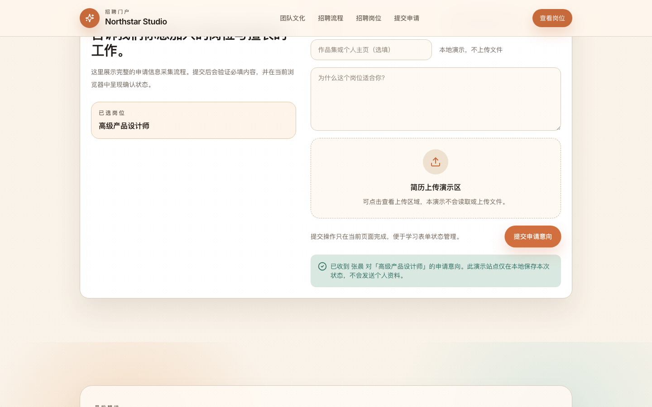Click the green success checkmark icon

coord(322,266)
